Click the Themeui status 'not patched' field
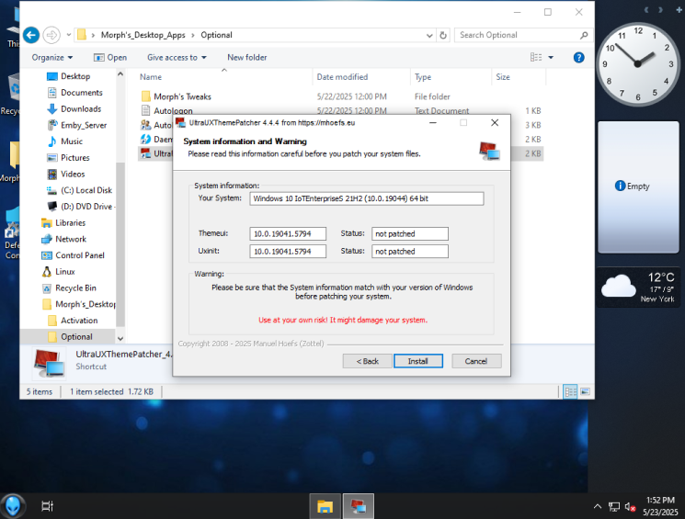Screen dimensions: 685x519 pyautogui.click(x=410, y=233)
